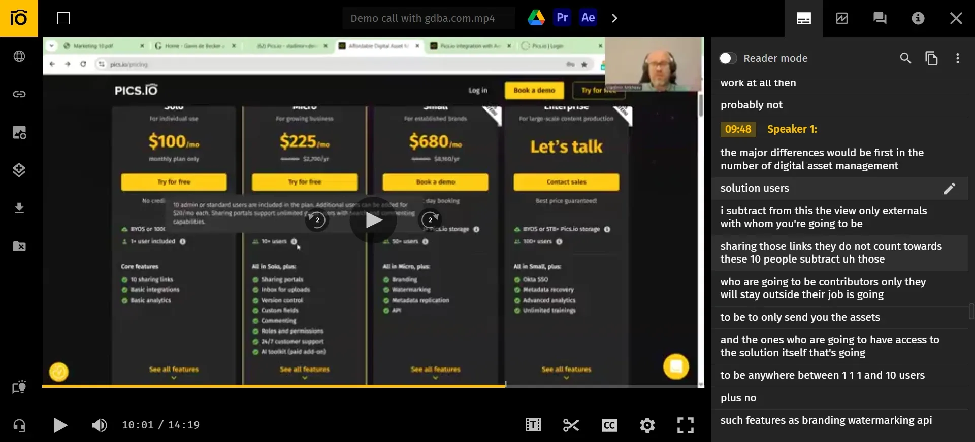Click the Pics.io logo in the corner
The width and height of the screenshot is (975, 442).
tap(19, 18)
